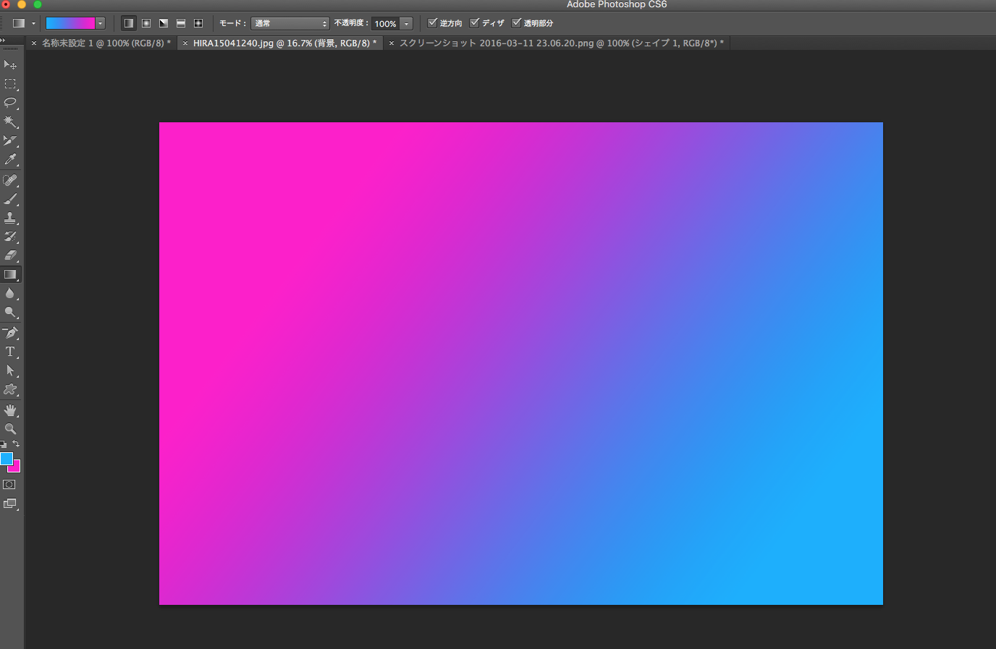
Task: Select the Move tool
Action: click(x=10, y=65)
